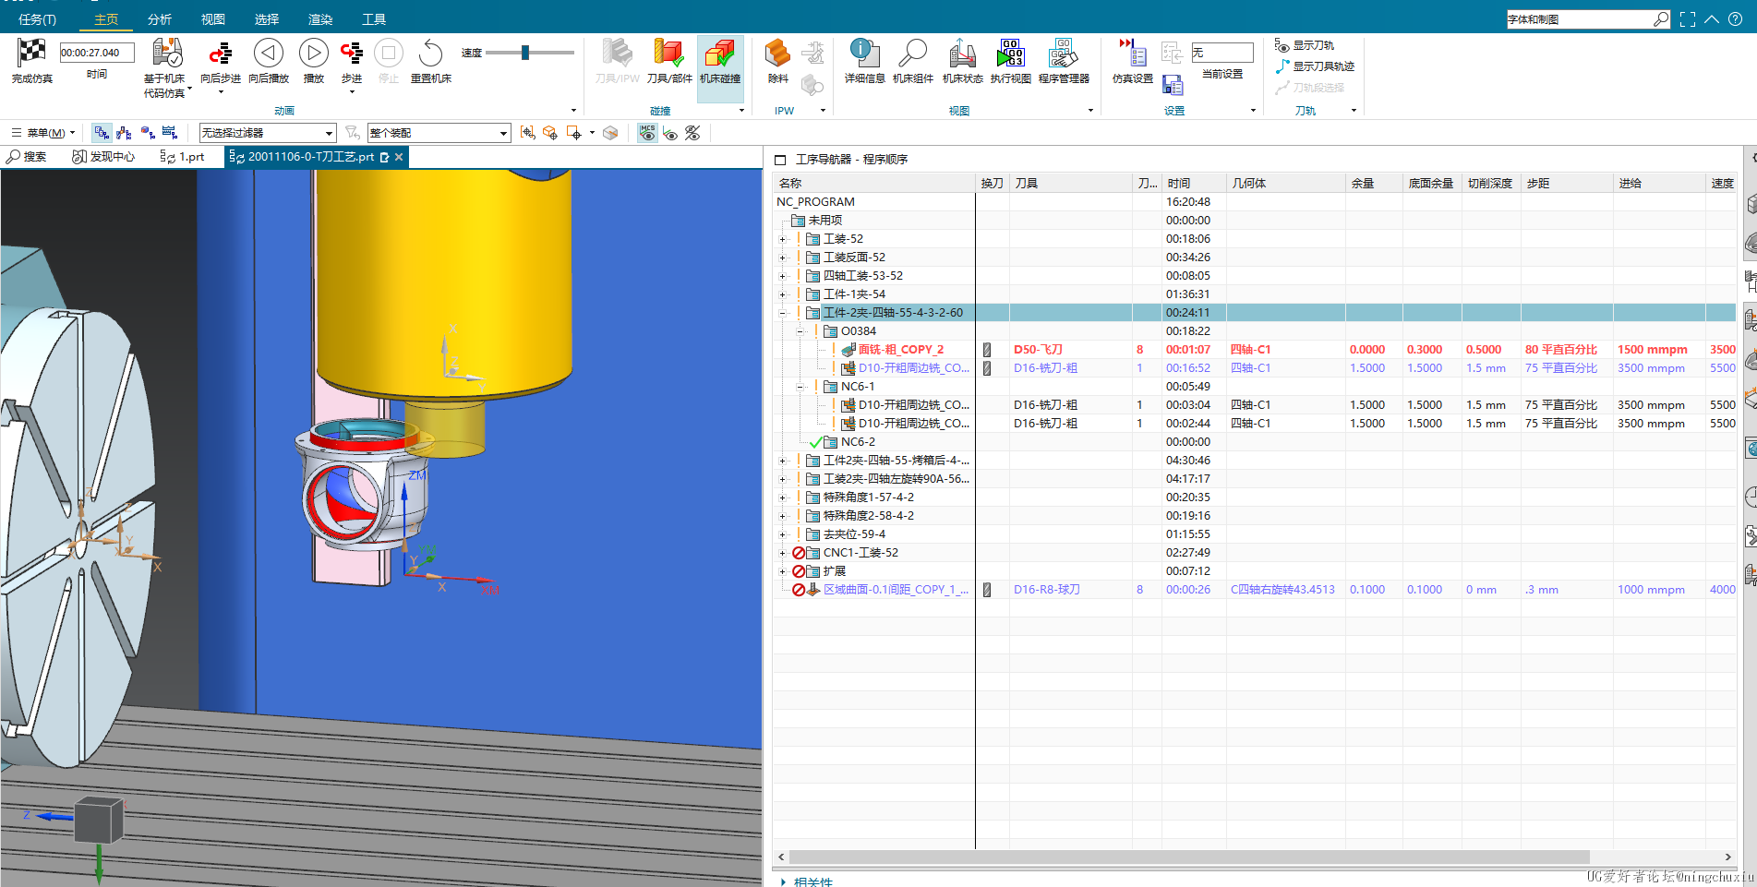Click the 时间 time input field
The image size is (1757, 887).
(97, 53)
